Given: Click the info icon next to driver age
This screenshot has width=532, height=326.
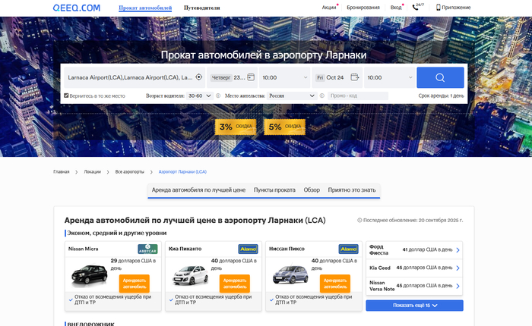Looking at the screenshot, I should (218, 96).
